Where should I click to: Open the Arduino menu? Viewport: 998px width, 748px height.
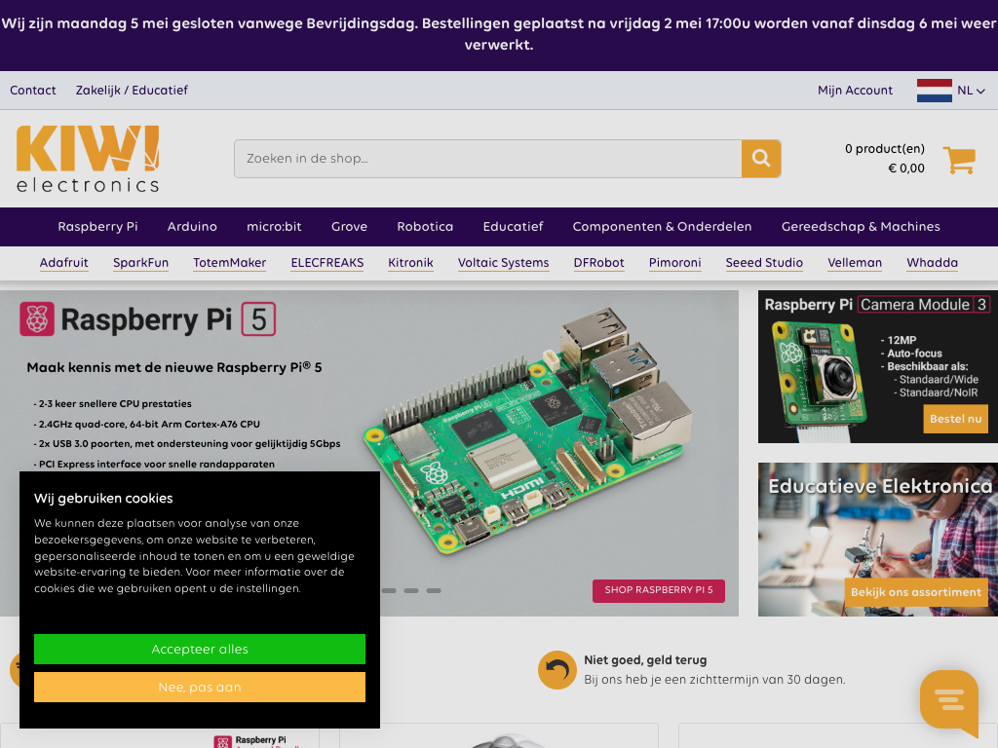pyautogui.click(x=192, y=226)
